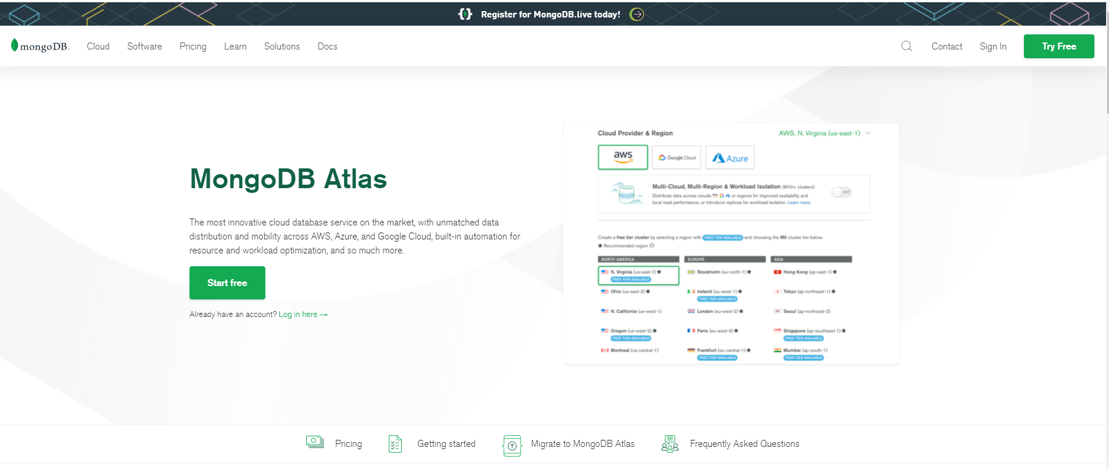Viewport: 1109px width, 469px height.
Task: Open the Docs menu item
Action: pyautogui.click(x=328, y=47)
